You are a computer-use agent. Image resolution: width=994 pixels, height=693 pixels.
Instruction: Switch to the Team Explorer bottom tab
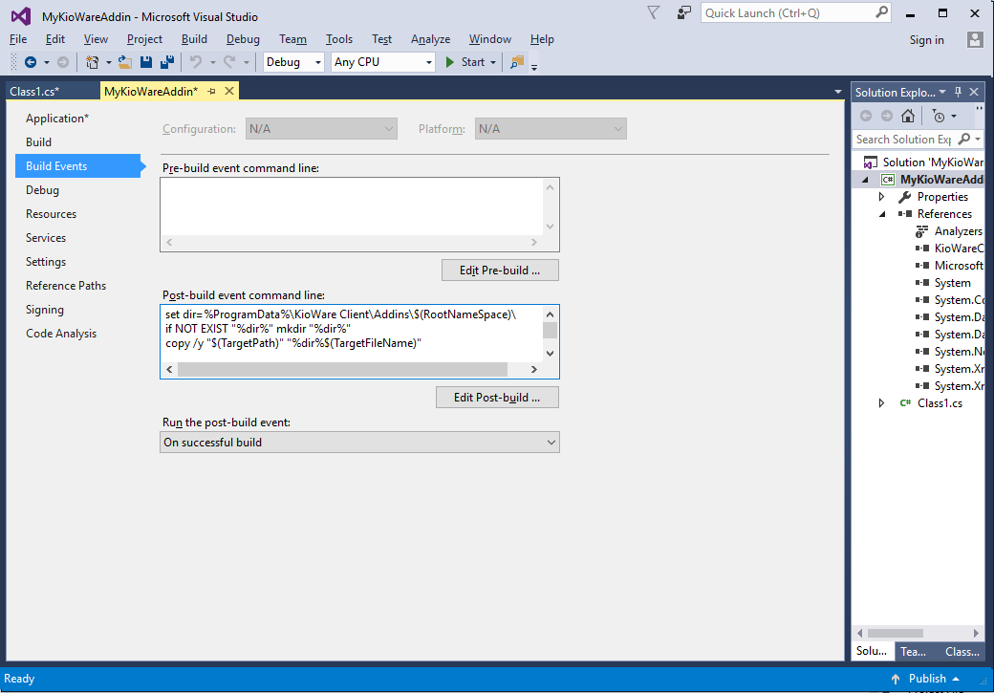click(913, 652)
